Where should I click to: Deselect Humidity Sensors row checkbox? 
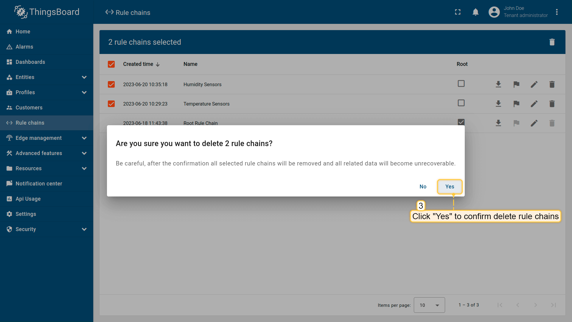pos(111,84)
